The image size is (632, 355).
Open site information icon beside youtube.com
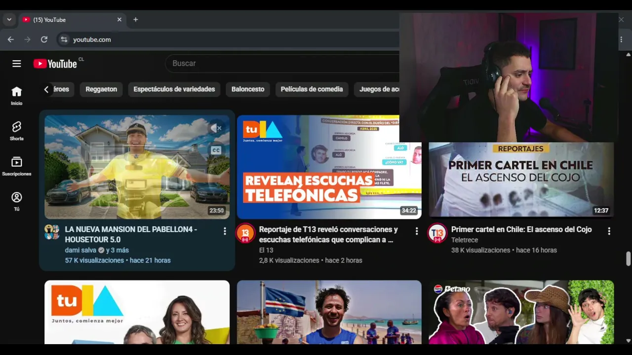pyautogui.click(x=63, y=39)
